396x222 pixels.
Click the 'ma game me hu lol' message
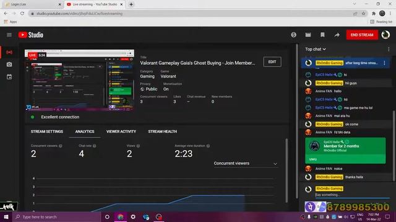(358, 108)
